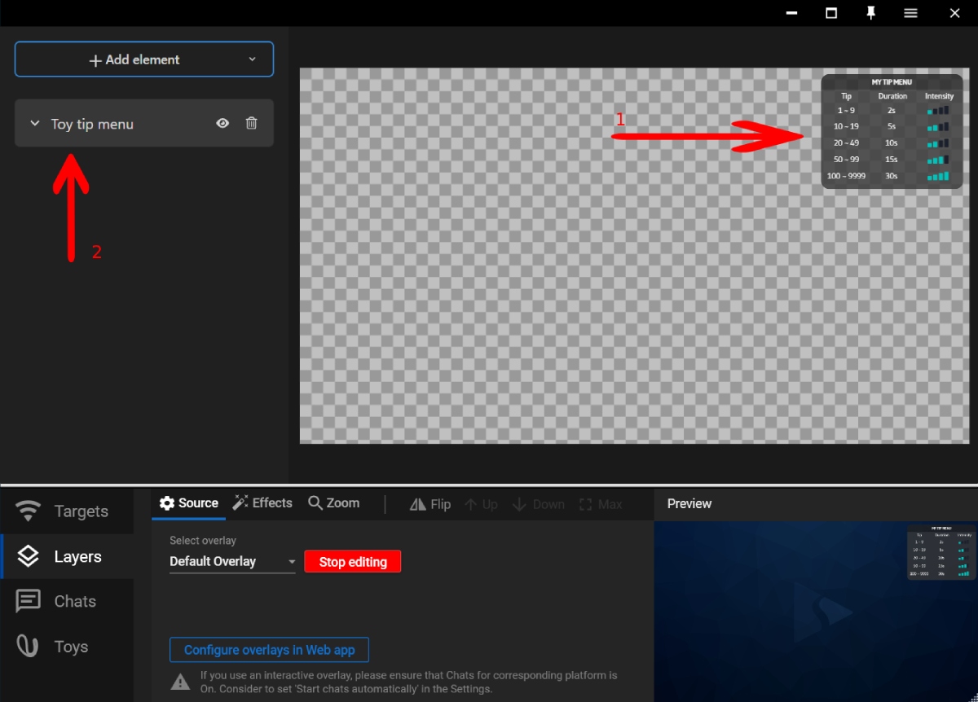The height and width of the screenshot is (702, 978).
Task: Pin the window to stay on top
Action: click(871, 13)
